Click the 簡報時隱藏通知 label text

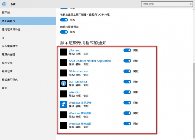pyautogui.click(x=69, y=27)
